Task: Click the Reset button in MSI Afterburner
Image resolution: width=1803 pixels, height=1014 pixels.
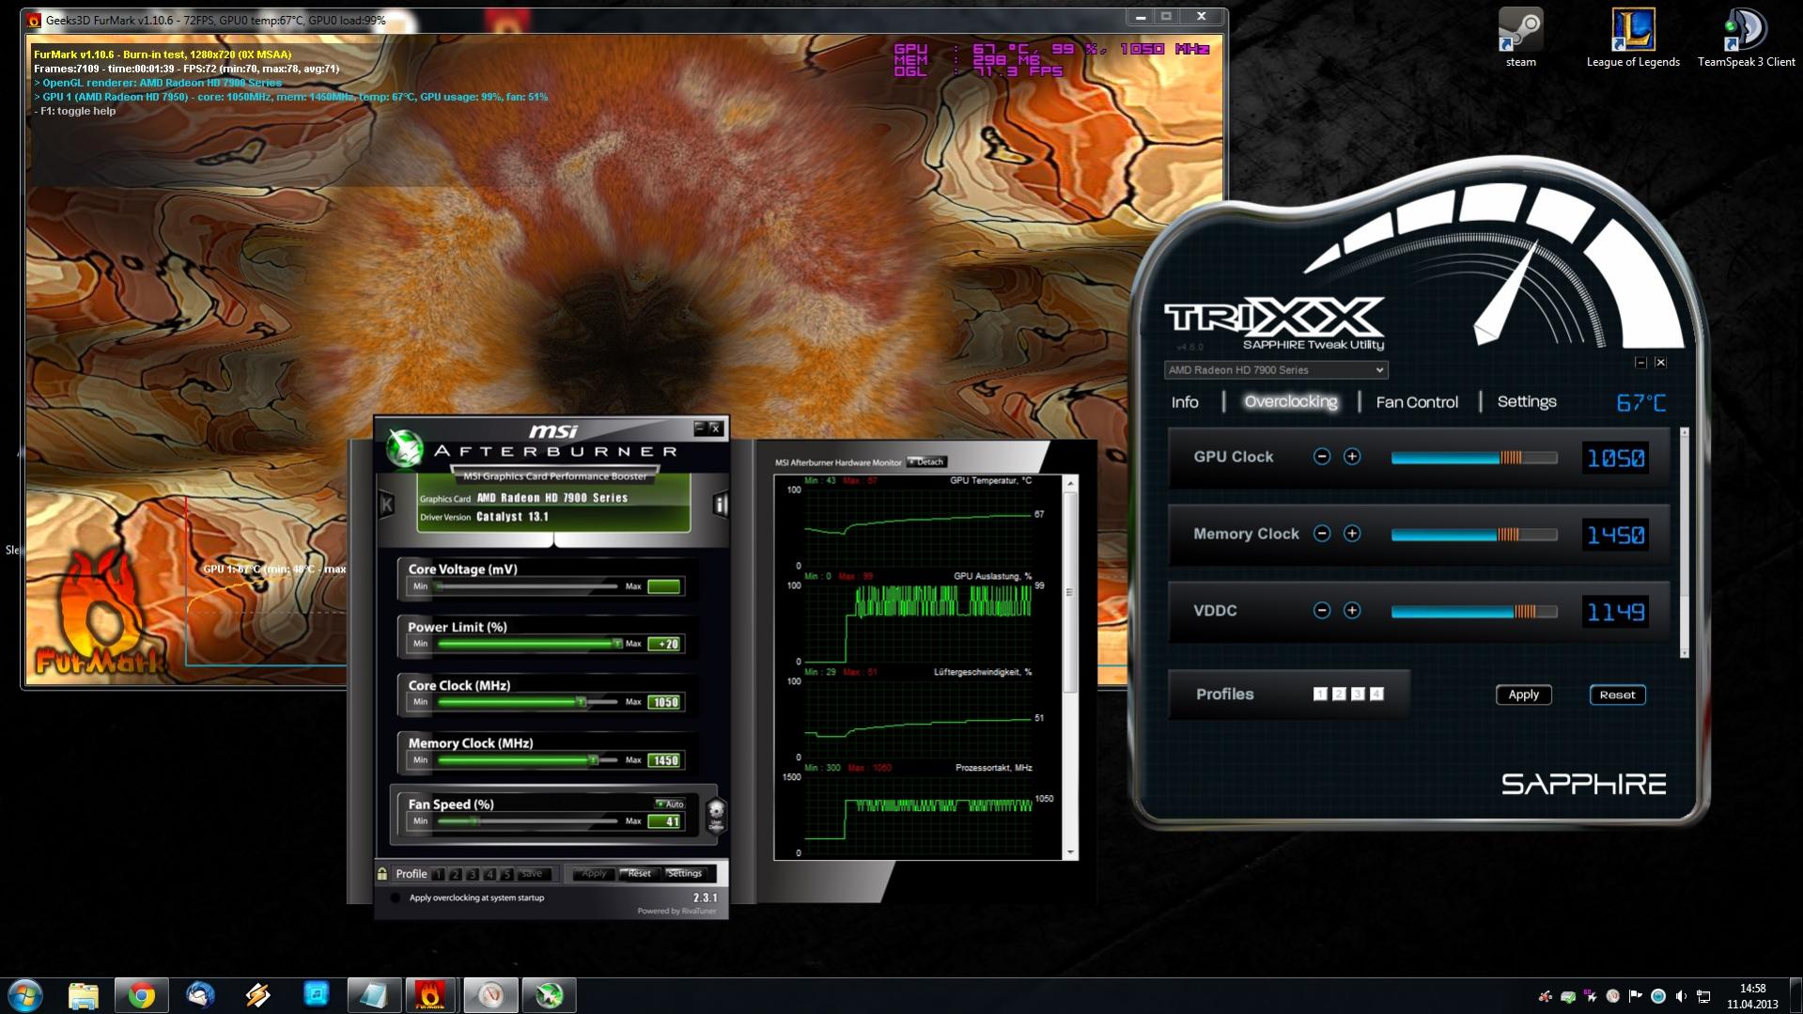Action: tap(640, 874)
